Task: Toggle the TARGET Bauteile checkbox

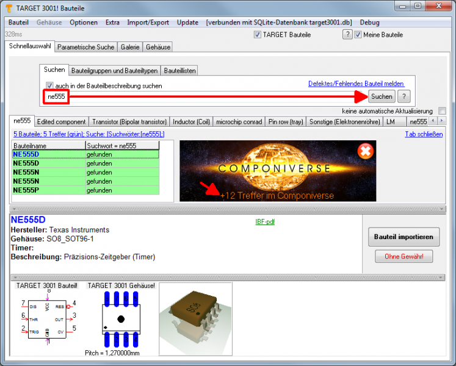Action: coord(257,35)
